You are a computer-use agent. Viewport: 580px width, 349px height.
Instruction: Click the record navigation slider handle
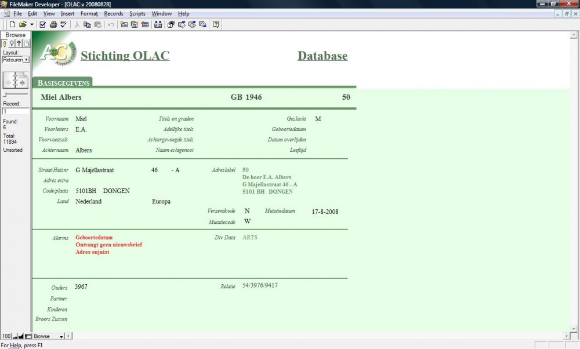point(5,95)
